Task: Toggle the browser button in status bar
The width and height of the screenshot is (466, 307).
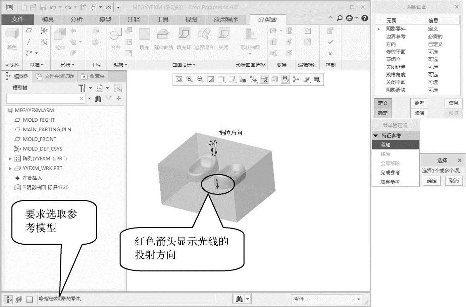Action: tap(19, 299)
